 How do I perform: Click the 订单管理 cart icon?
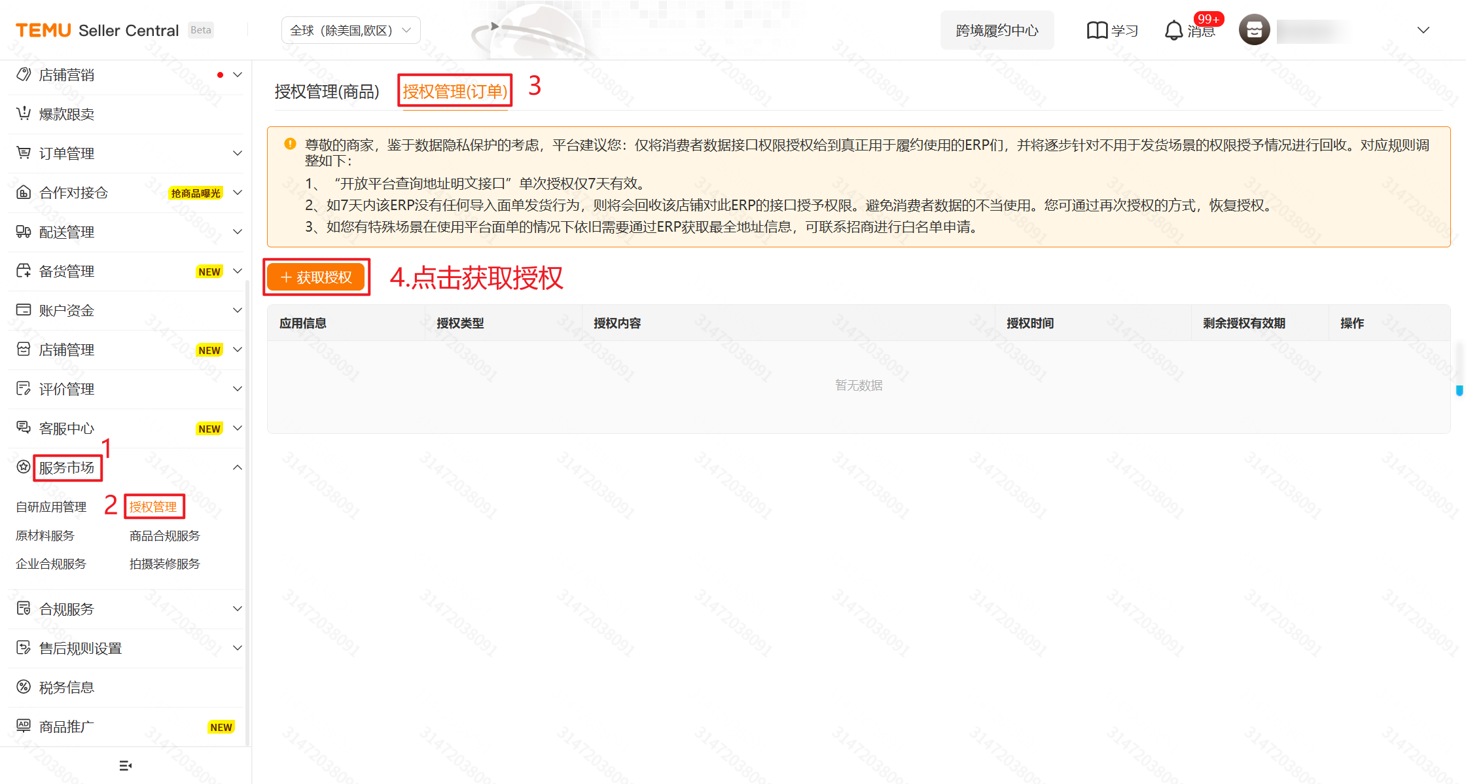point(24,153)
